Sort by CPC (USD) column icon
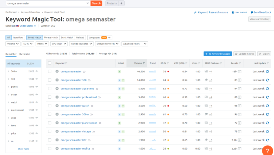 click(x=186, y=63)
